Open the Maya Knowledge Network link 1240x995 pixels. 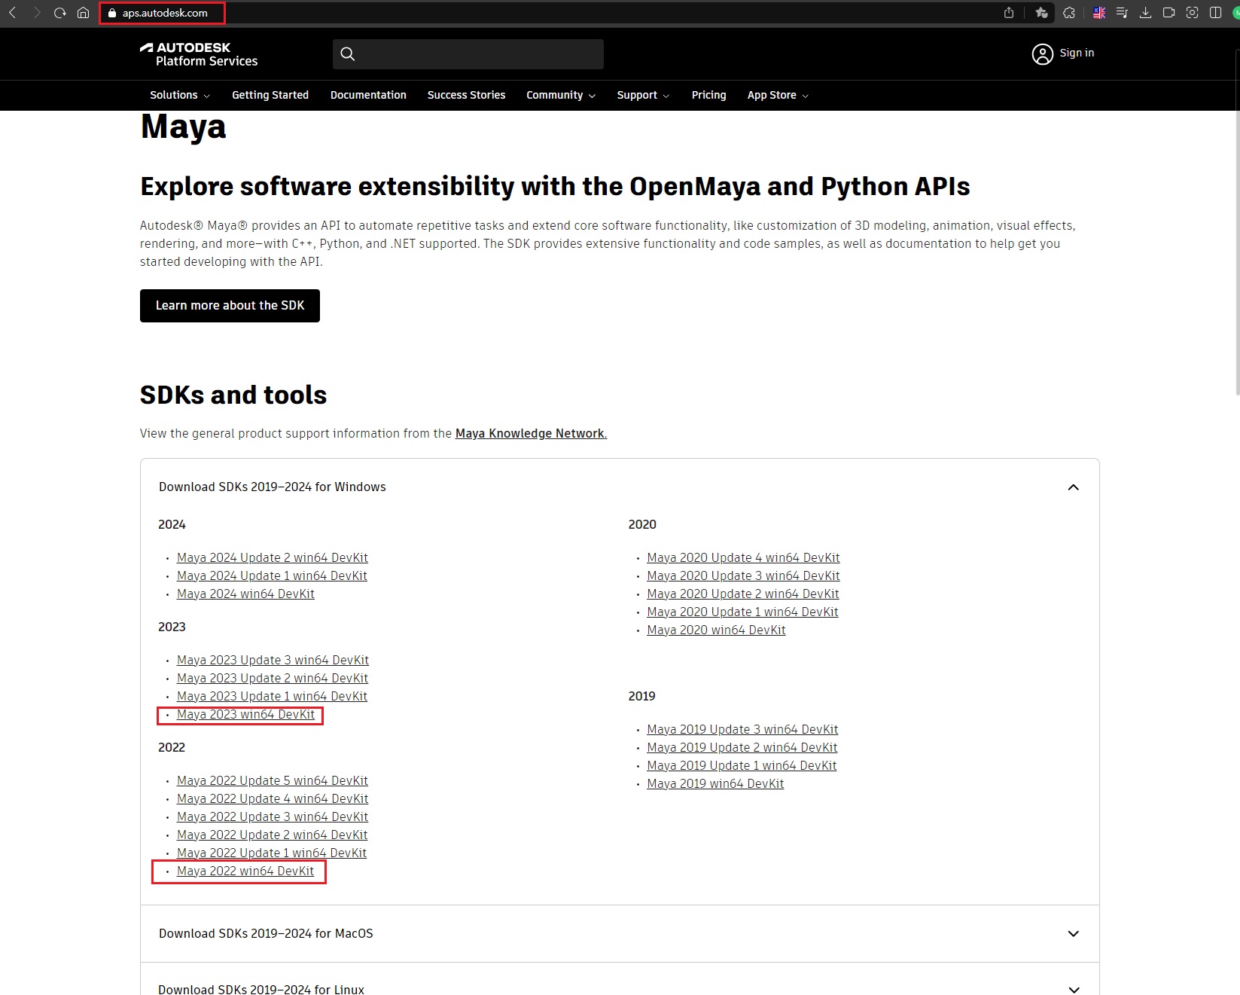point(530,434)
